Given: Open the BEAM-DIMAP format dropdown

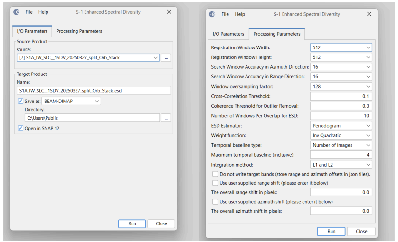Looking at the screenshot, I should [x=71, y=101].
